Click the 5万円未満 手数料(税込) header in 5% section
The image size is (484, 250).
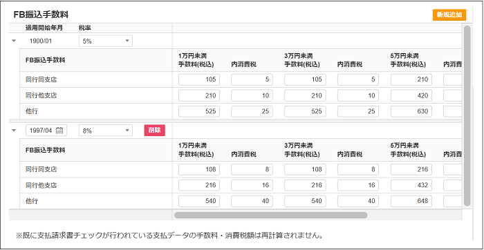click(x=408, y=60)
